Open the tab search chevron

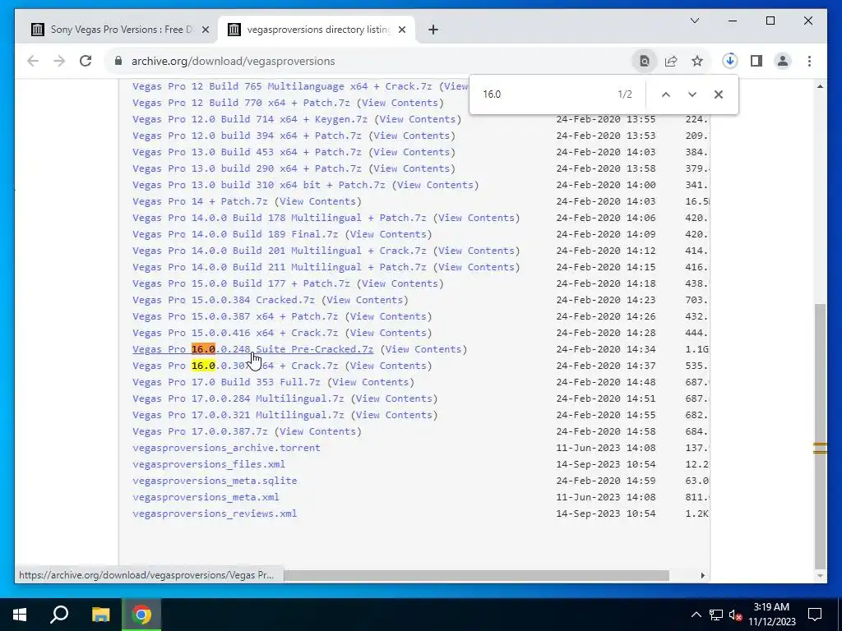click(694, 21)
